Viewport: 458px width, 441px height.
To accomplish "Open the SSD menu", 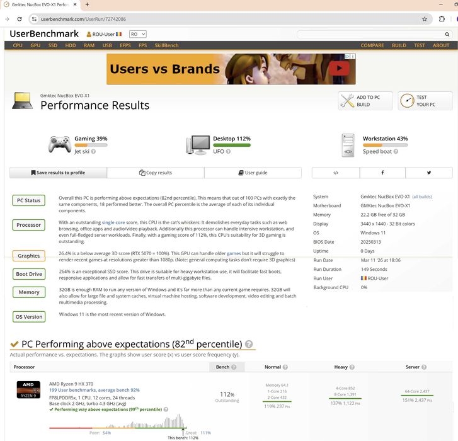I will pos(52,45).
